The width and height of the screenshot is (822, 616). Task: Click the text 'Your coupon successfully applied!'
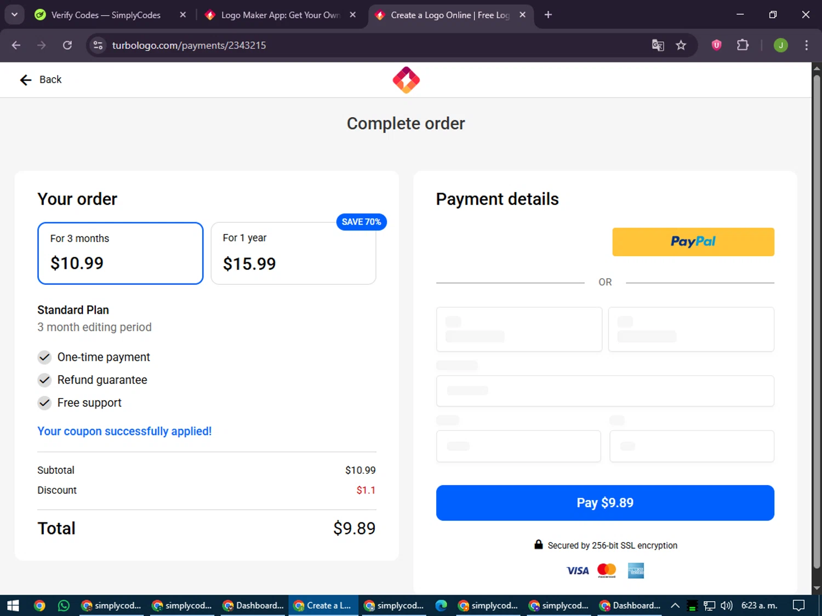(x=124, y=431)
